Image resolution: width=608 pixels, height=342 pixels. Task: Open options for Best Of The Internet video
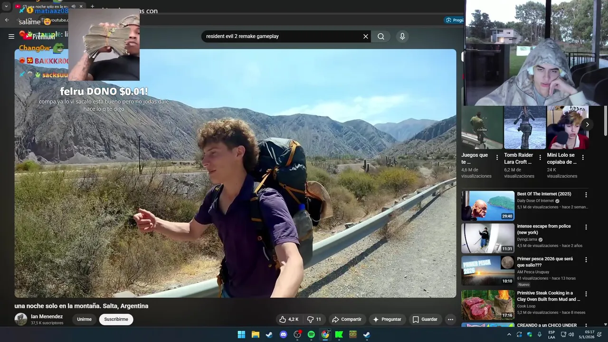(586, 195)
